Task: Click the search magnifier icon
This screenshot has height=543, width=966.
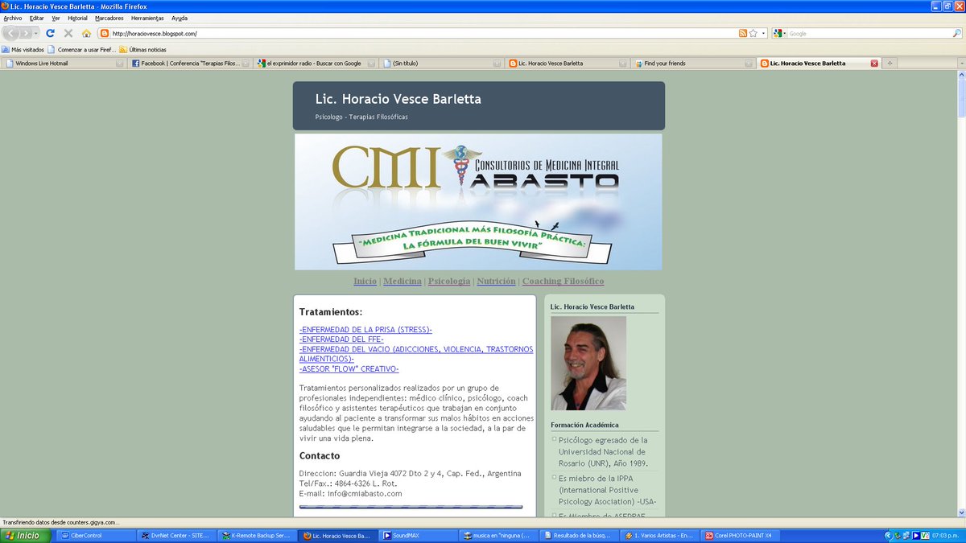Action: click(x=956, y=34)
